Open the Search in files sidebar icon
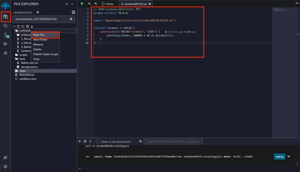Viewport: 300px width, 172px height. [x=5, y=26]
